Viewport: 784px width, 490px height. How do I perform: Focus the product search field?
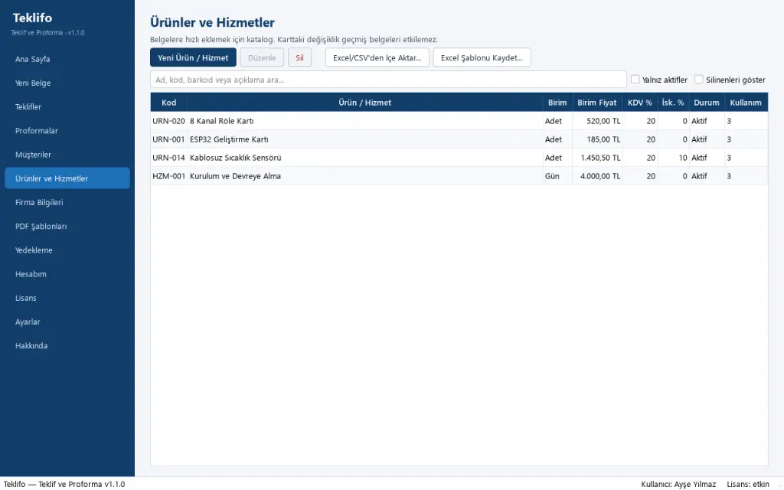click(x=388, y=80)
